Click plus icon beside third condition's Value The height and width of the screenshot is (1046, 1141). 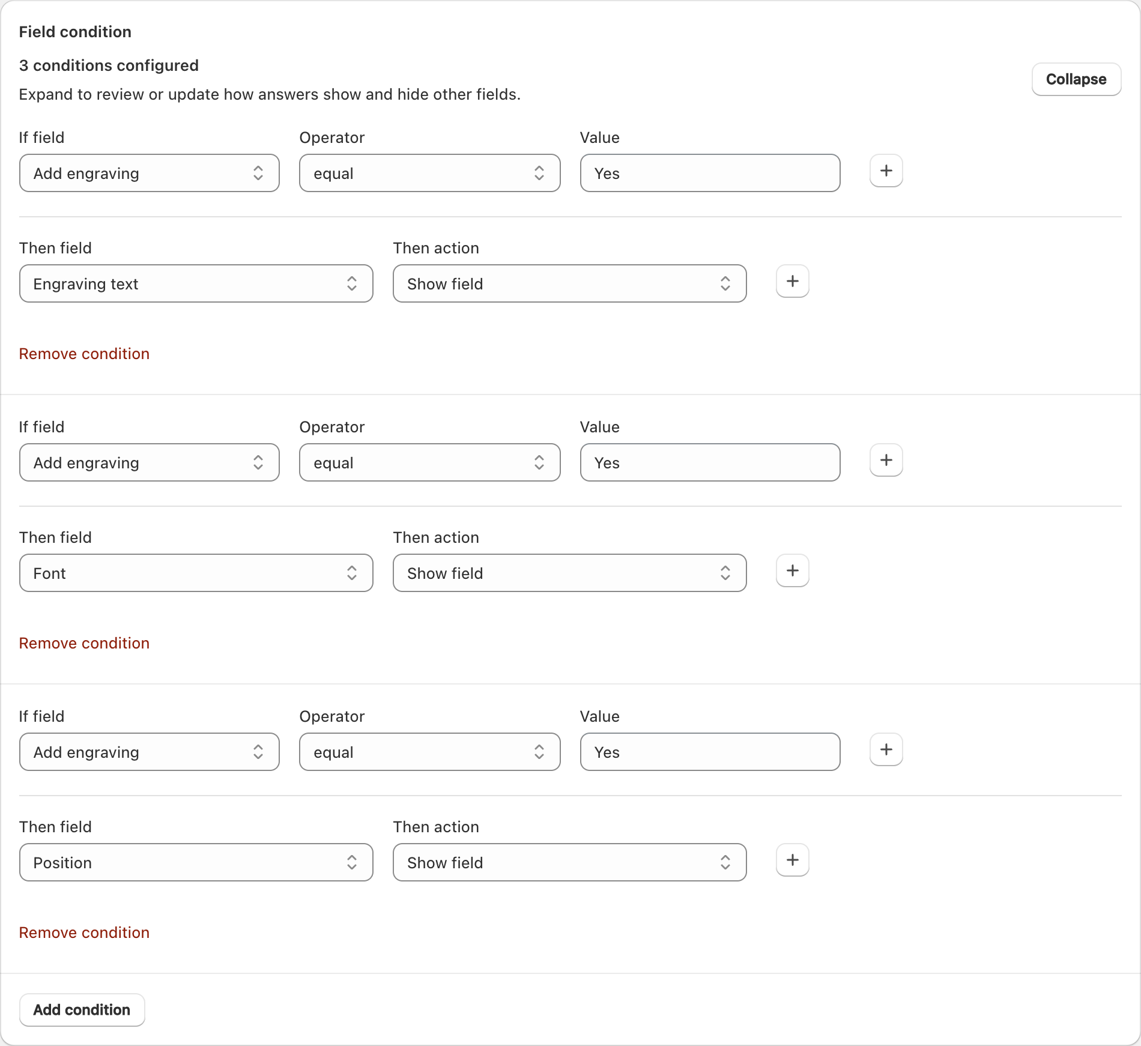pyautogui.click(x=886, y=750)
